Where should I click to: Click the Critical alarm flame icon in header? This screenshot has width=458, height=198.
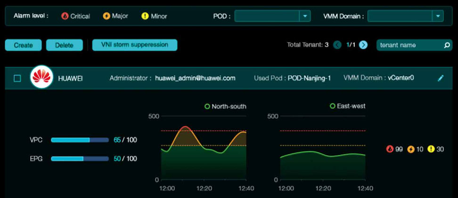[65, 16]
